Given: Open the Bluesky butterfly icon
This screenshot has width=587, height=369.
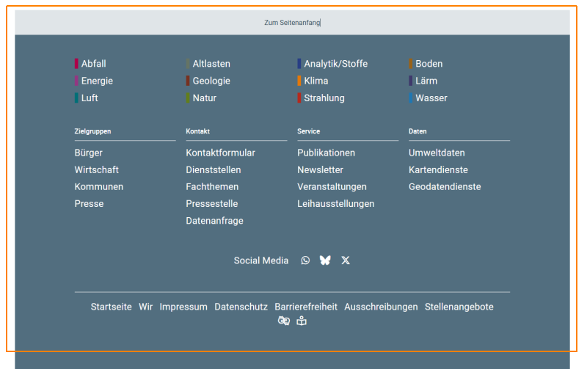Looking at the screenshot, I should point(325,260).
